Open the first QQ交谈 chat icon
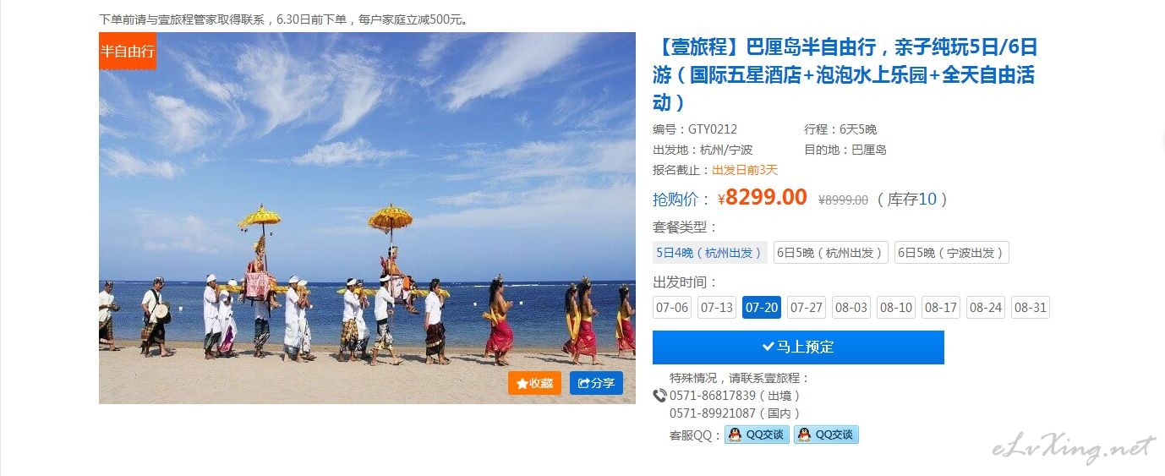 click(757, 435)
